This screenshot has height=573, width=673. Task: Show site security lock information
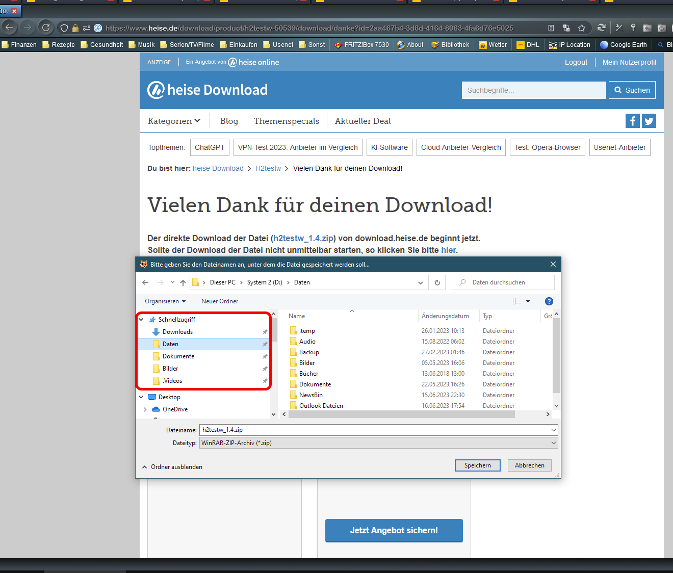[75, 28]
